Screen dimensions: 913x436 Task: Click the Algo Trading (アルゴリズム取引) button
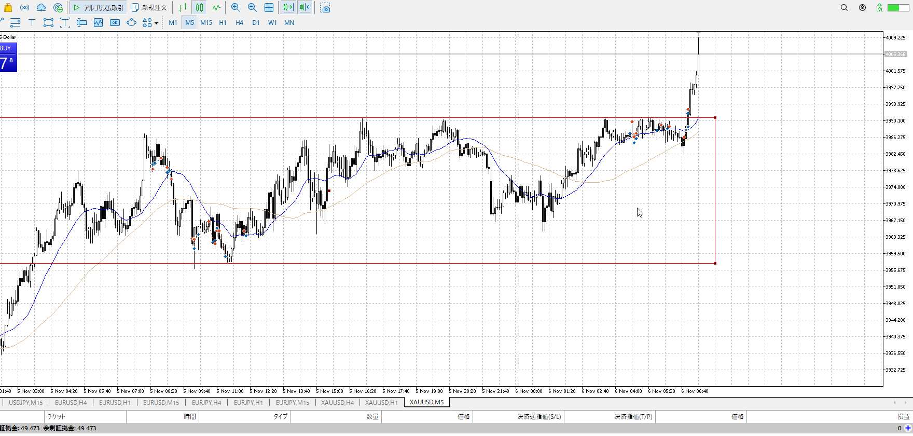click(x=98, y=8)
